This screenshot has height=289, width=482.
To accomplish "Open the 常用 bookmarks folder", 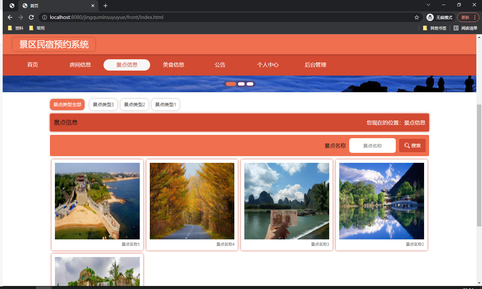I will (37, 28).
